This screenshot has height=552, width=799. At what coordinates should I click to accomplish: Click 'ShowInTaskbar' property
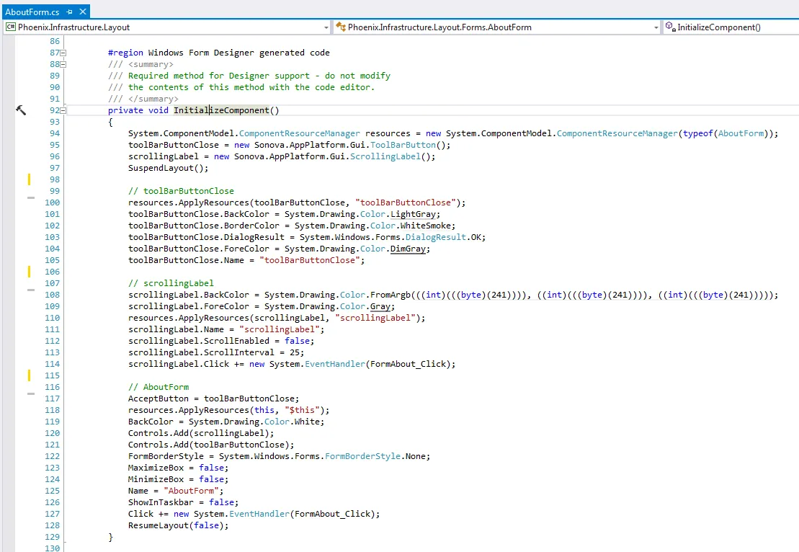[161, 502]
